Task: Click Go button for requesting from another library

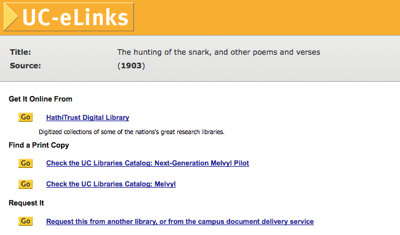Action: click(25, 221)
